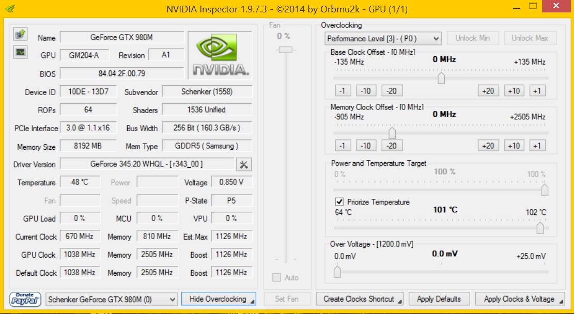Image resolution: width=574 pixels, height=314 pixels.
Task: Click +20 under Memory Clock Offset
Action: pos(488,146)
